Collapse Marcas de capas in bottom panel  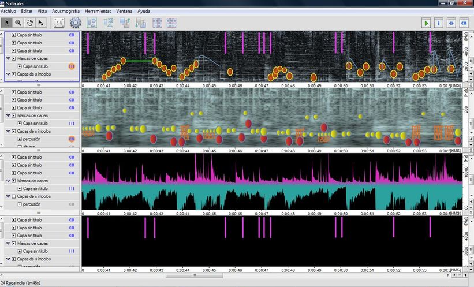coord(8,244)
